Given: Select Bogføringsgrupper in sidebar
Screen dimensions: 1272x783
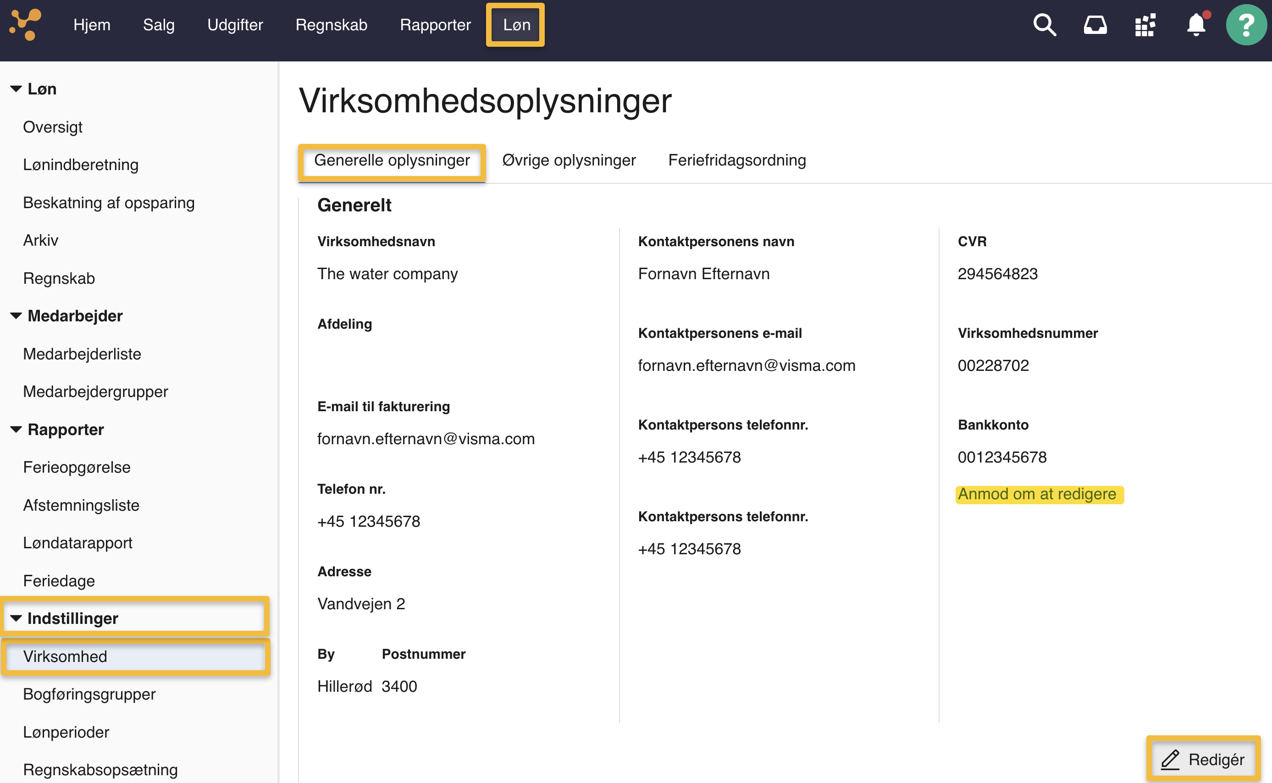Looking at the screenshot, I should click(89, 694).
